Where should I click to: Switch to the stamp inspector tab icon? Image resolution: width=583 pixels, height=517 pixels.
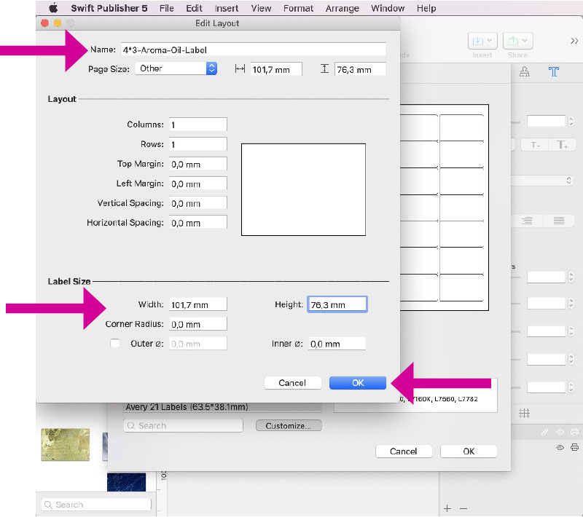click(x=524, y=71)
